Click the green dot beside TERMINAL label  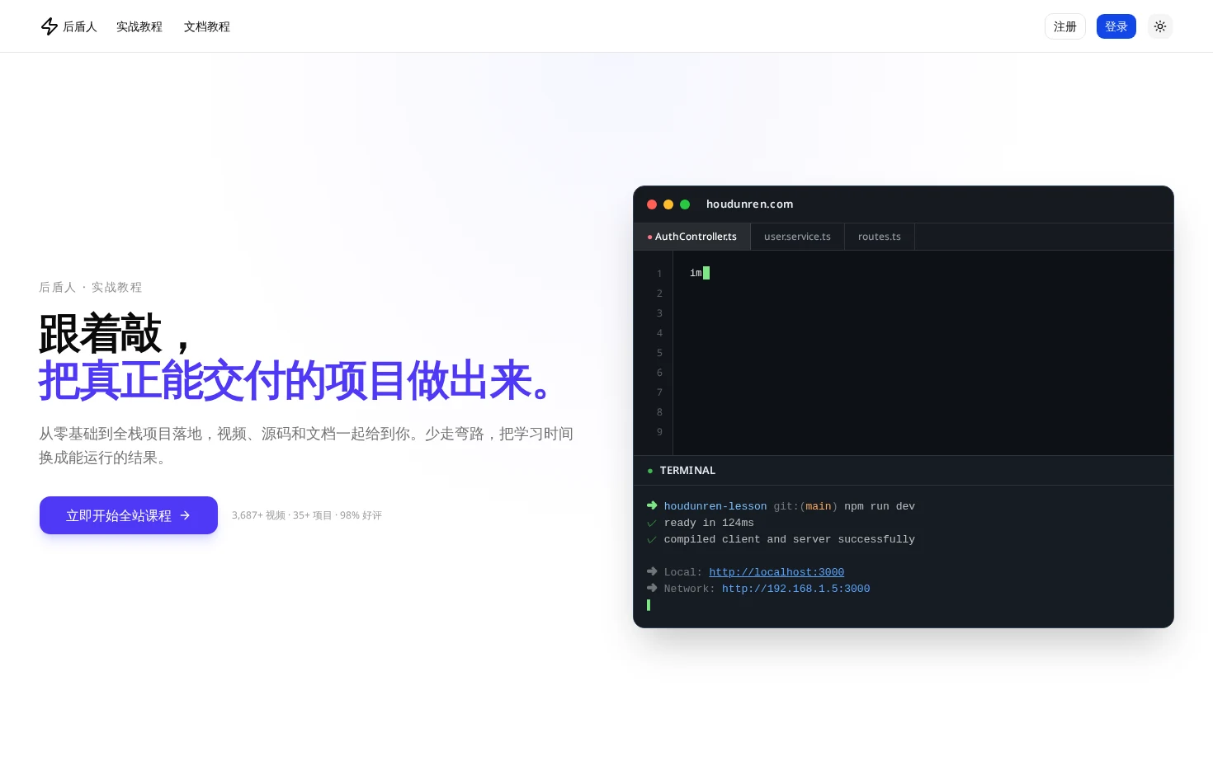pyautogui.click(x=650, y=471)
